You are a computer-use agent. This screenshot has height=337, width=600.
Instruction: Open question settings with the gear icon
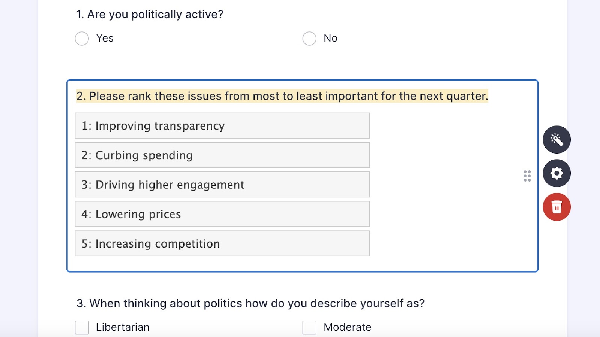pos(556,173)
